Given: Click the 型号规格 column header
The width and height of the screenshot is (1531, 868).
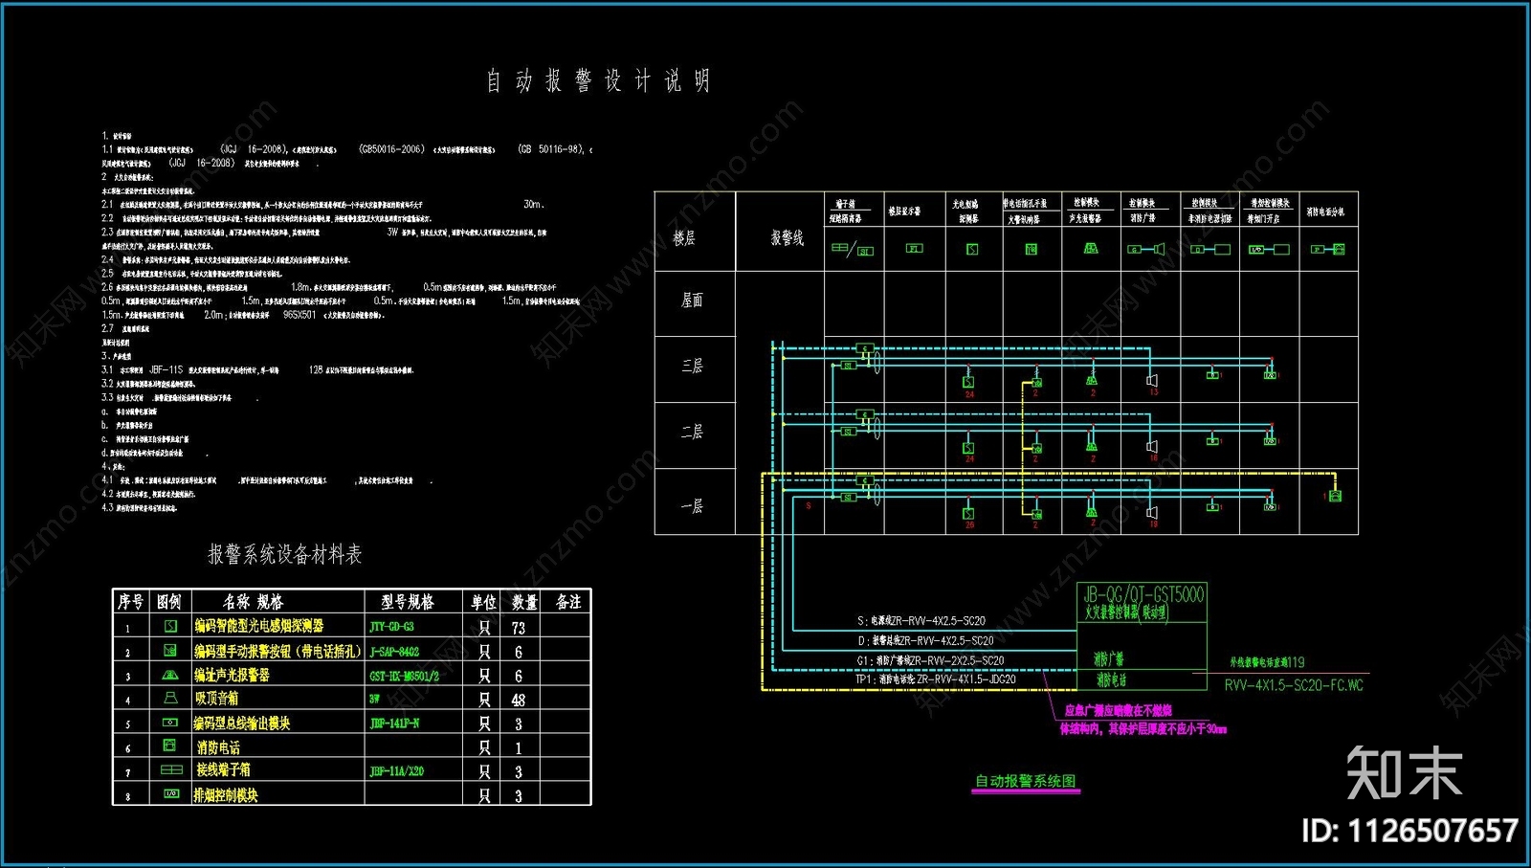Looking at the screenshot, I should (408, 602).
